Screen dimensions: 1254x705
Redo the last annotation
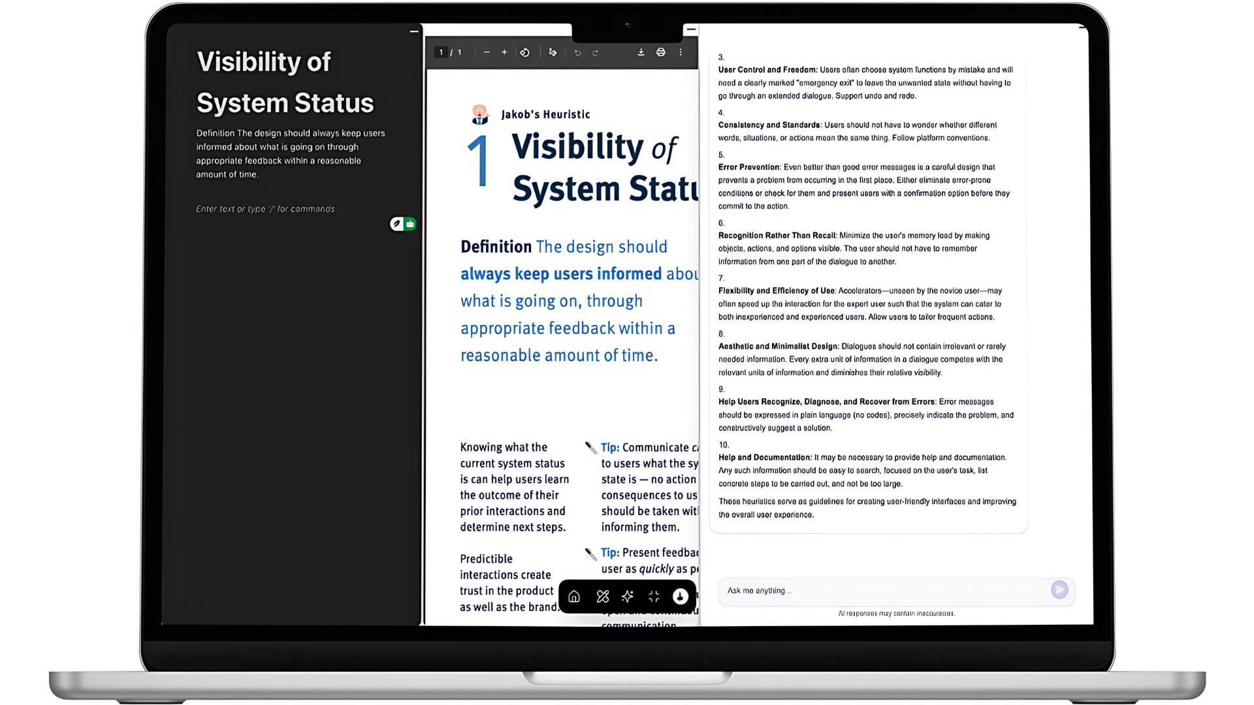click(x=595, y=52)
